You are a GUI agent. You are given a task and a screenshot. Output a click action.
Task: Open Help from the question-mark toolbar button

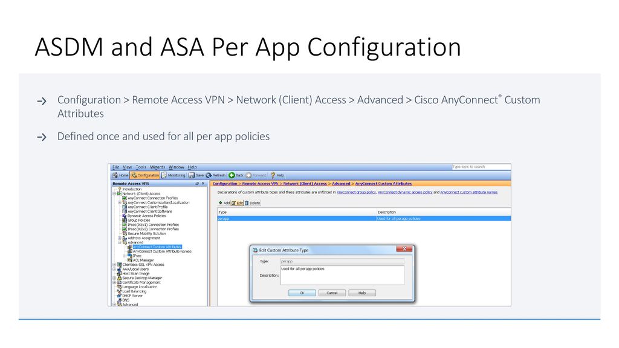pos(277,175)
